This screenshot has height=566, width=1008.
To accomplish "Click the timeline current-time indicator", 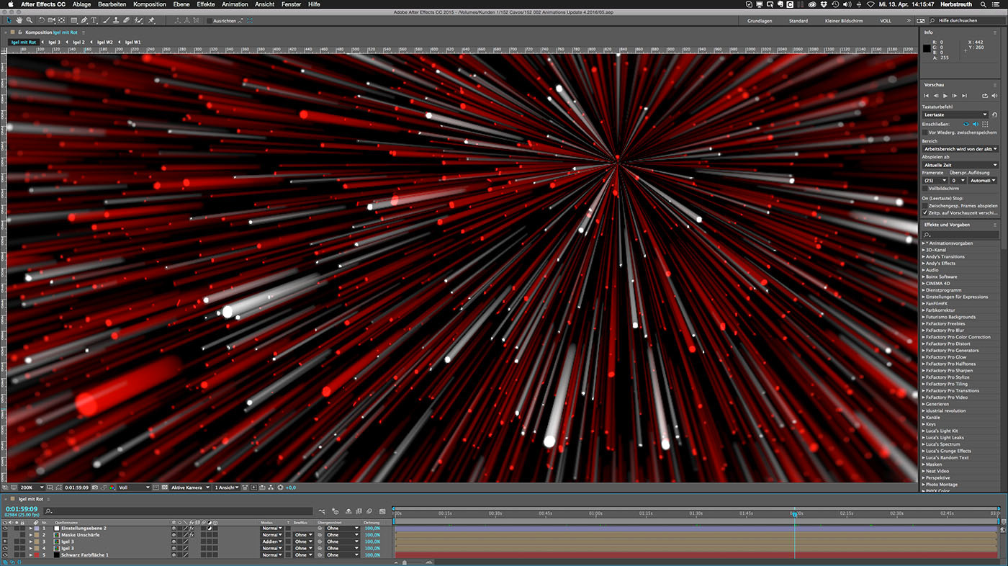I will pos(795,513).
